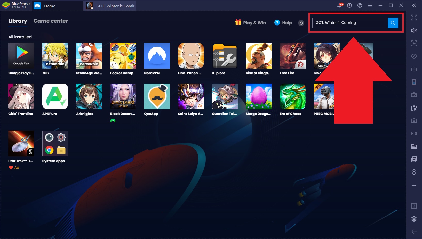Open the All installed options menu

[35, 37]
